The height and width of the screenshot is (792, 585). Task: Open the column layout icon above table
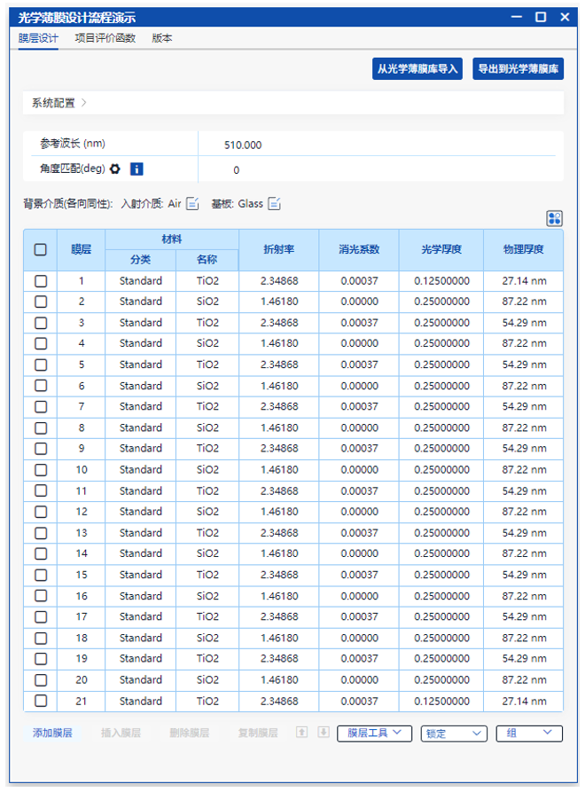555,219
